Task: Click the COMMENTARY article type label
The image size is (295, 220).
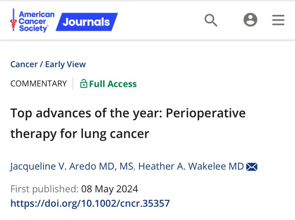Action: click(39, 83)
